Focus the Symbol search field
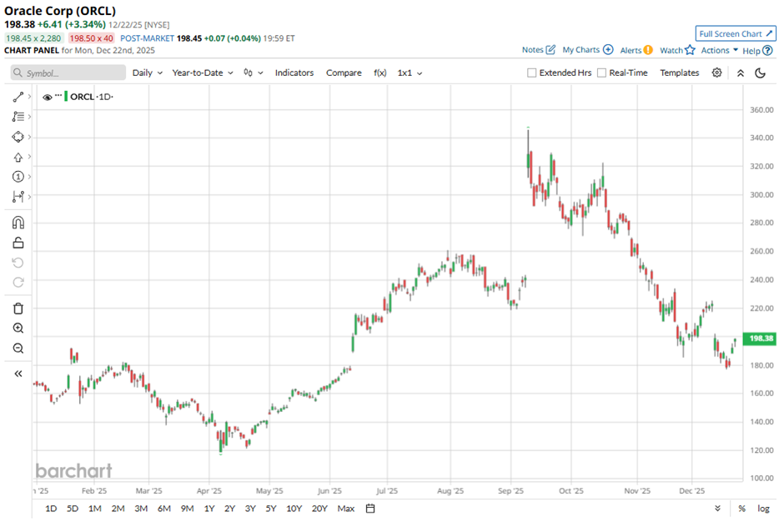The image size is (784, 522). point(68,73)
